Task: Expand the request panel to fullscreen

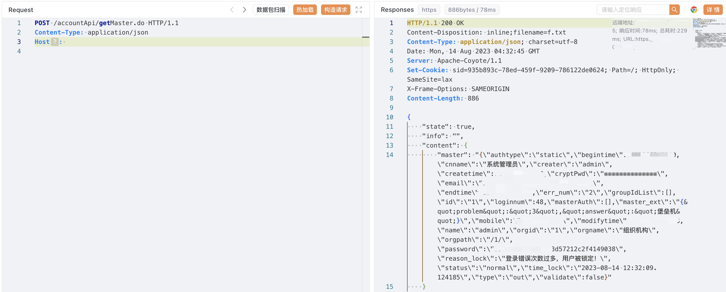Action: (x=359, y=10)
